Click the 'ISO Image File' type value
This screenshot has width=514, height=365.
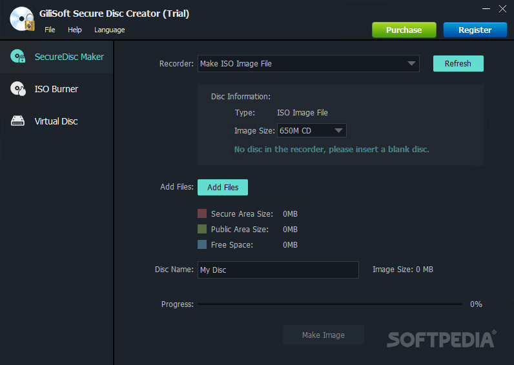pyautogui.click(x=302, y=113)
